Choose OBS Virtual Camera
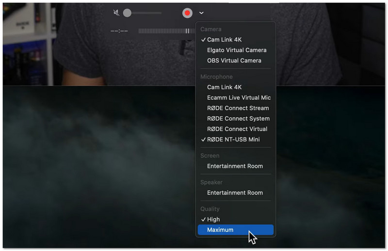Screen dimensions: 388x251 point(236,61)
